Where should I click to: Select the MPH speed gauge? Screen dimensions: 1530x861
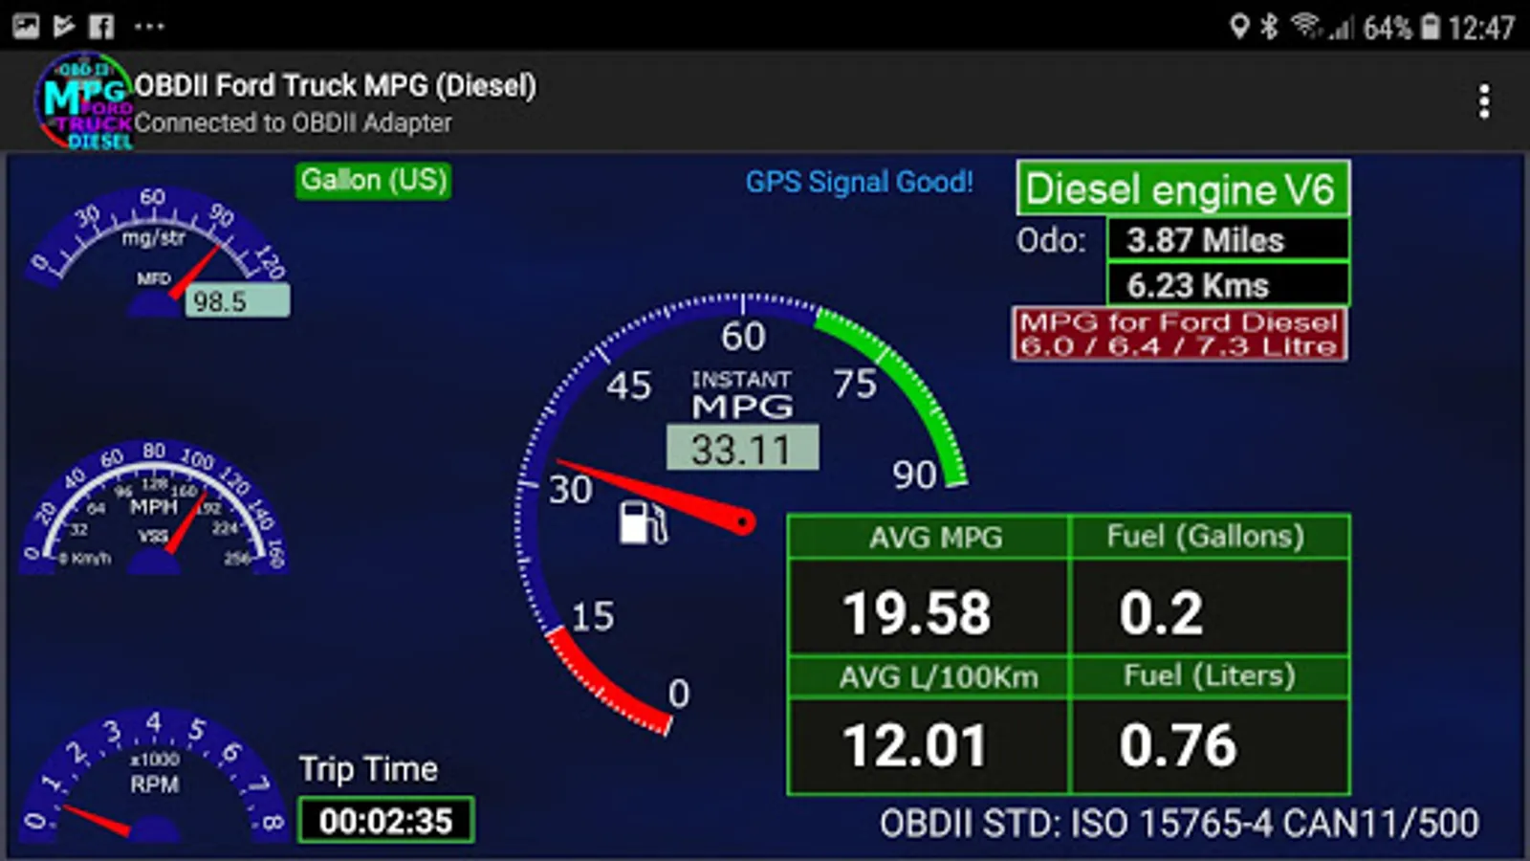click(154, 507)
